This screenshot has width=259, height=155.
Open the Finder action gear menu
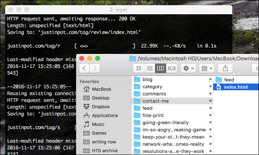(188, 68)
